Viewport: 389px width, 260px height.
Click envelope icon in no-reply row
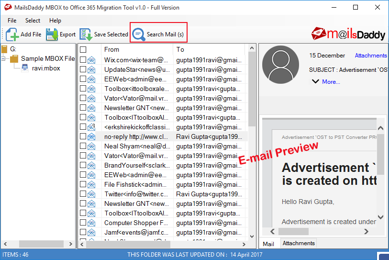[91, 136]
